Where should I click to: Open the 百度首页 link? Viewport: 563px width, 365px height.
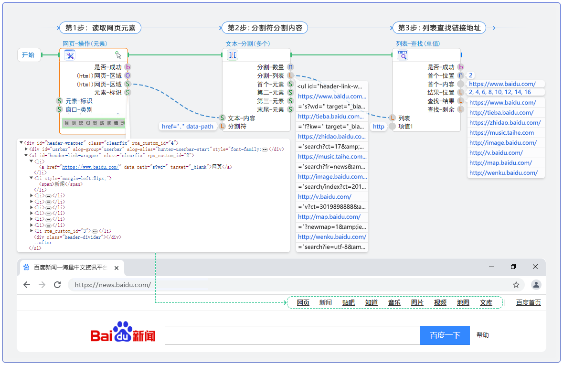(529, 302)
